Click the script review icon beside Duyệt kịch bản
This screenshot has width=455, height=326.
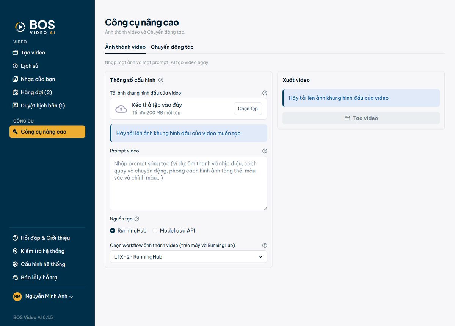click(15, 106)
